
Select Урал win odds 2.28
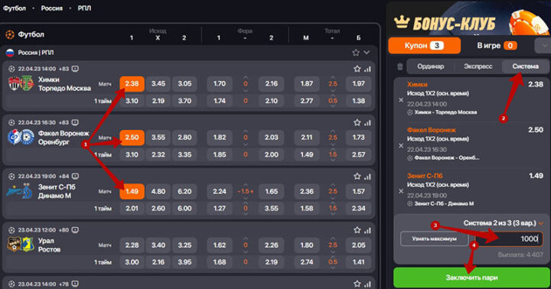[x=132, y=245]
